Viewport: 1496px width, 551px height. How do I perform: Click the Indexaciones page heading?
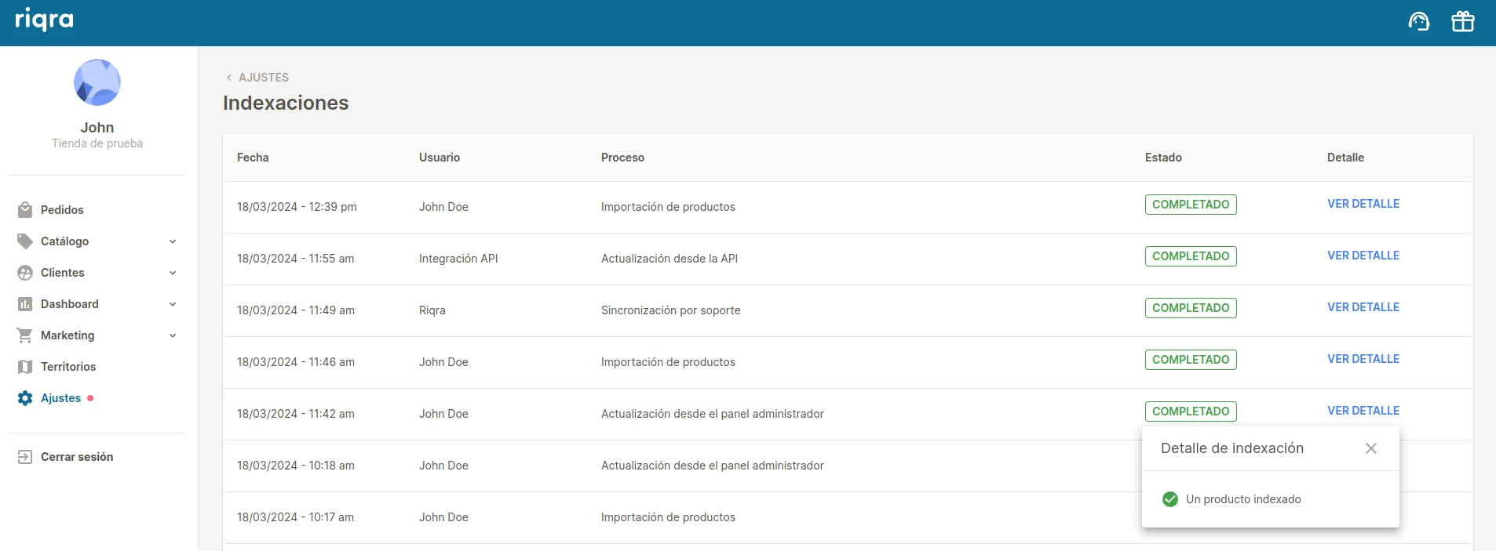pyautogui.click(x=286, y=103)
